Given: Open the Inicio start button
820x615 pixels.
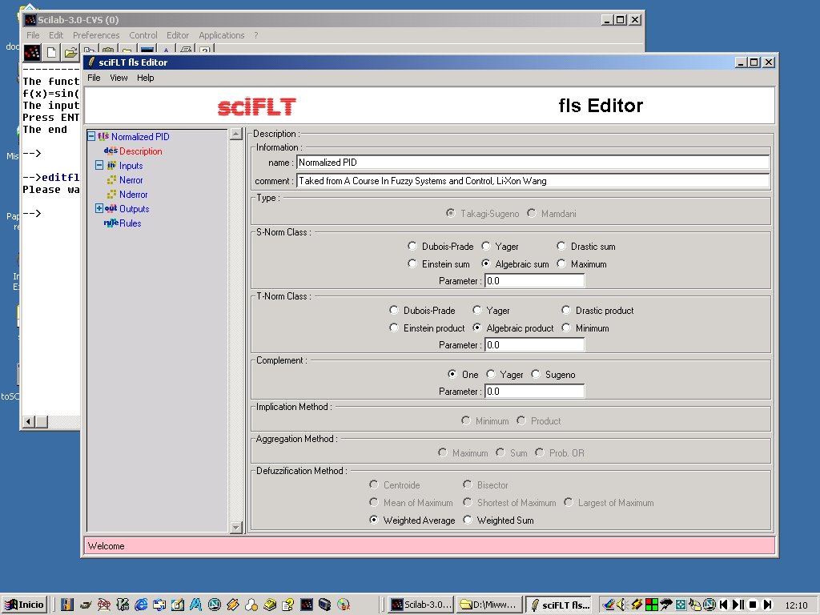Looking at the screenshot, I should 24,605.
